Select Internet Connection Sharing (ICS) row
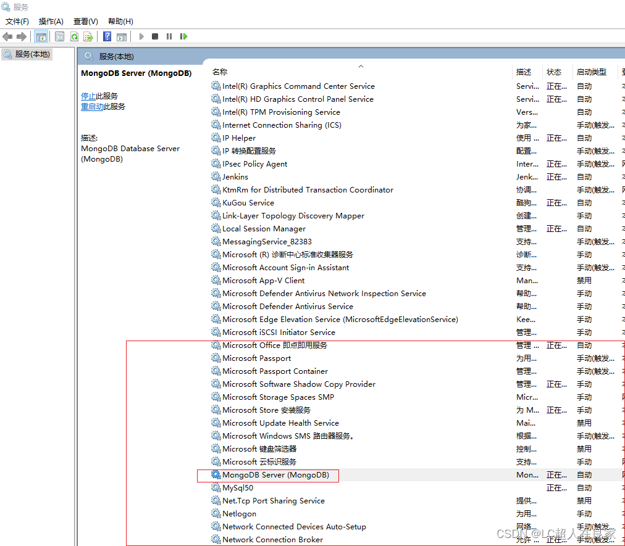Image resolution: width=625 pixels, height=546 pixels. tap(417, 125)
